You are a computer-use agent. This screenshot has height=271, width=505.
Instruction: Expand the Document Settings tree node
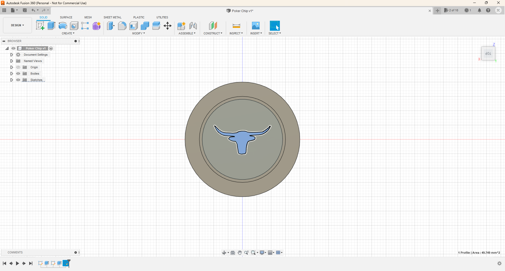pyautogui.click(x=12, y=55)
